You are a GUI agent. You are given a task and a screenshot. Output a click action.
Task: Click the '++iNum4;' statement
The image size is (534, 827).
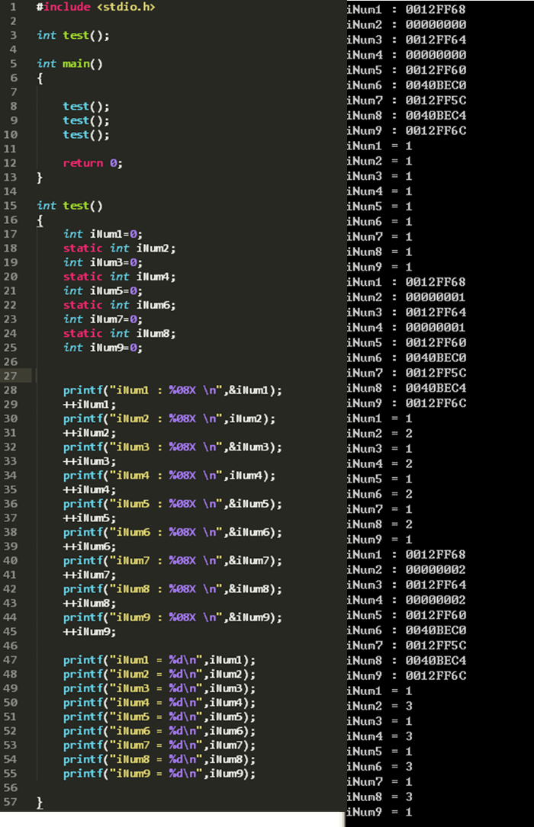click(90, 491)
